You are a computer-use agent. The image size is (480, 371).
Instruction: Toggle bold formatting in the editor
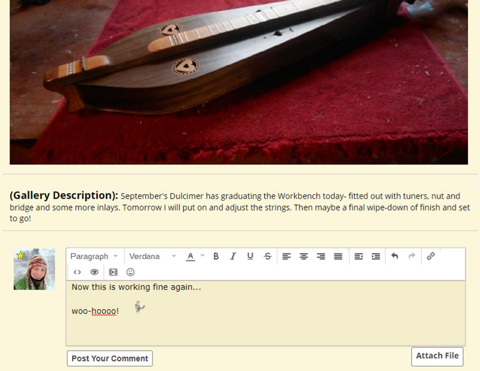[x=216, y=256]
